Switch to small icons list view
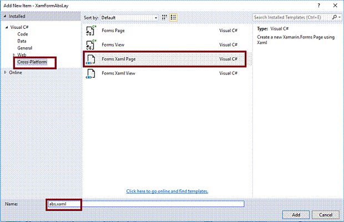 [x=173, y=17]
